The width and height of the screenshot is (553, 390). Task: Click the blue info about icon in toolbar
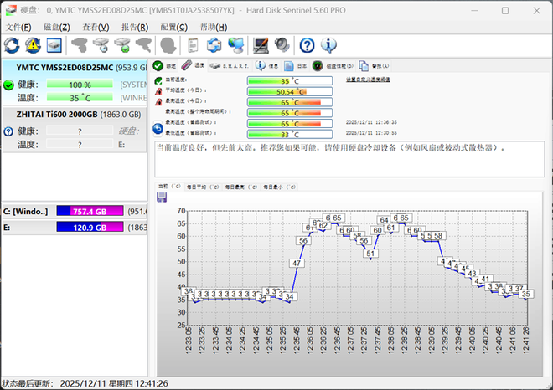[328, 44]
